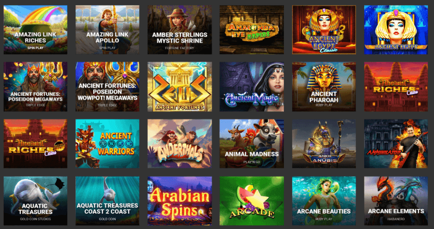Select the Arabian Spins game
The image size is (434, 229).
(x=180, y=201)
